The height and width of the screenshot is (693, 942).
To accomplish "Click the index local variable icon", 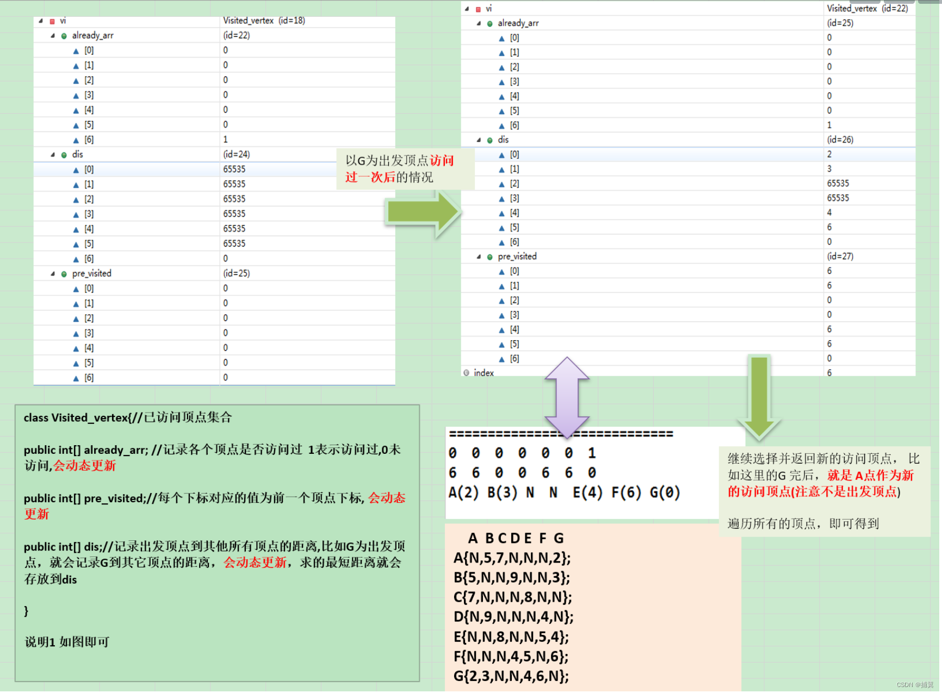I will [x=466, y=372].
